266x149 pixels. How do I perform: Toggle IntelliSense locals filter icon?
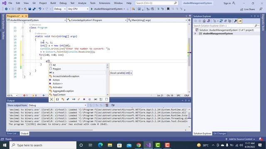tap(95, 99)
